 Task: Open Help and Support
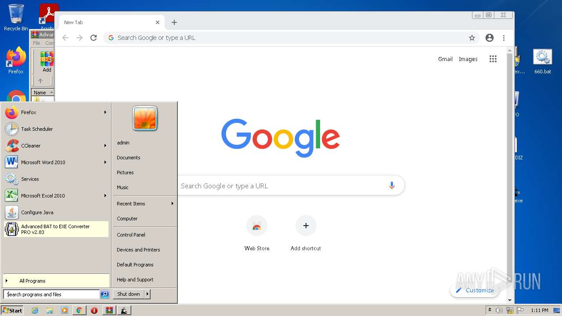point(135,280)
